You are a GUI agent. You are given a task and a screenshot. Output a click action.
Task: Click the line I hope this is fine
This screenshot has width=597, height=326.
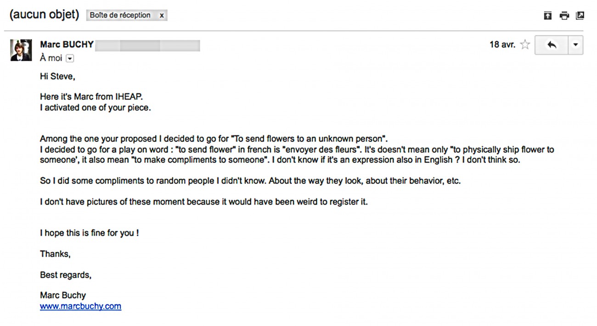pos(90,233)
